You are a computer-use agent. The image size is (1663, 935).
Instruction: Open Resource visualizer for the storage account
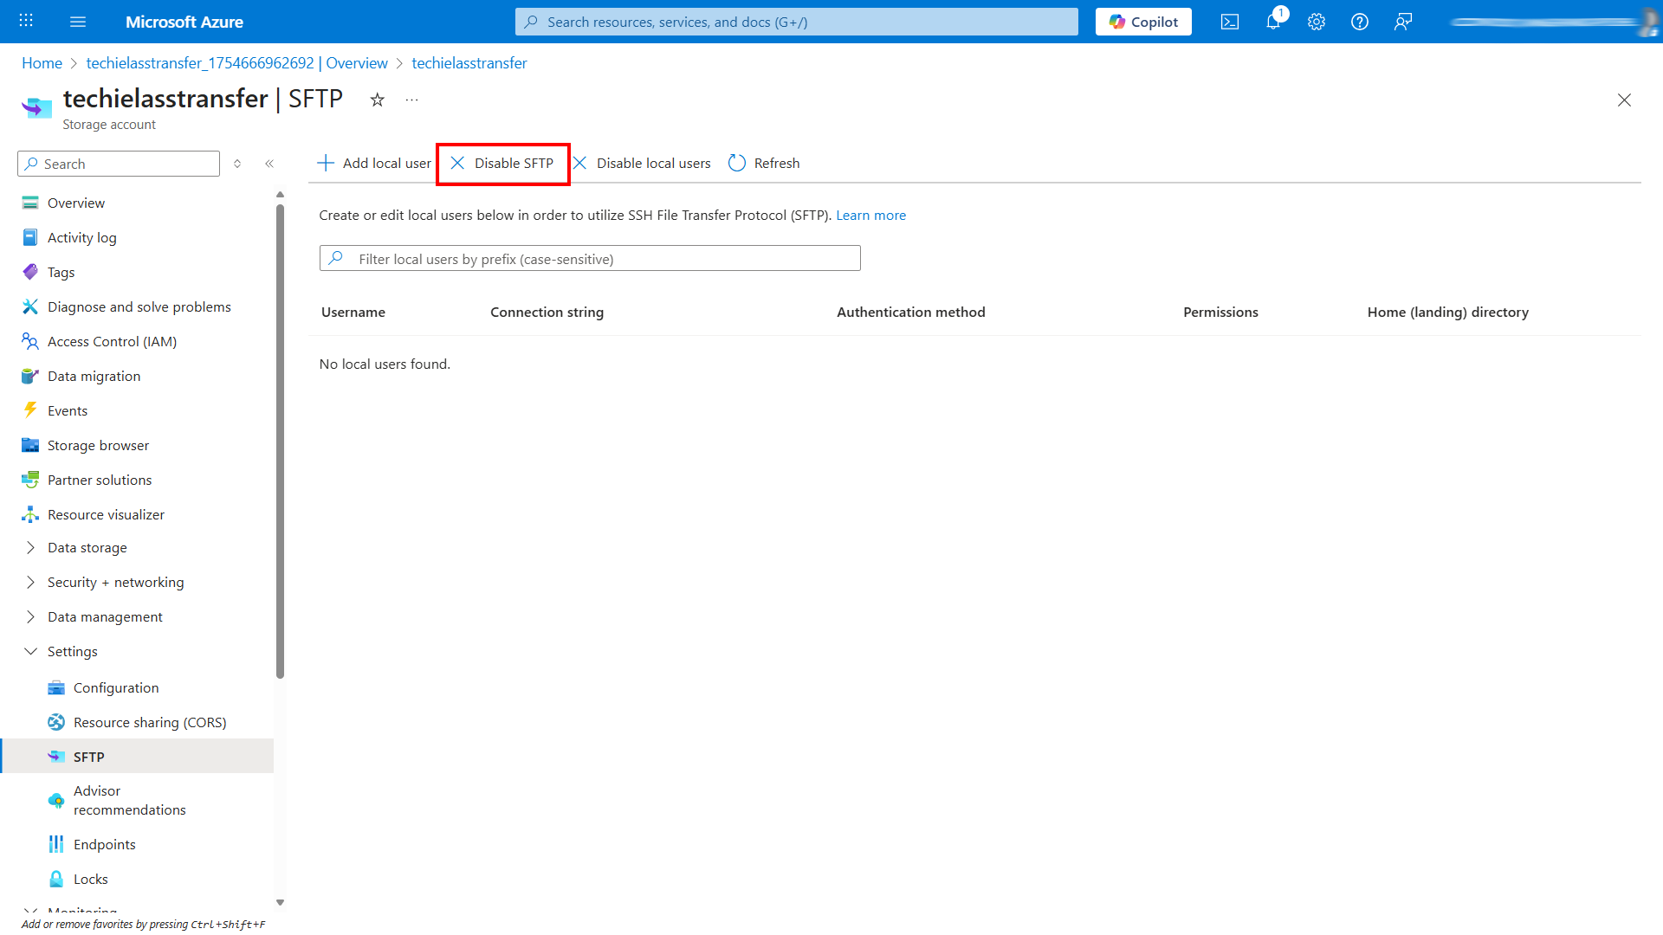[x=106, y=513]
